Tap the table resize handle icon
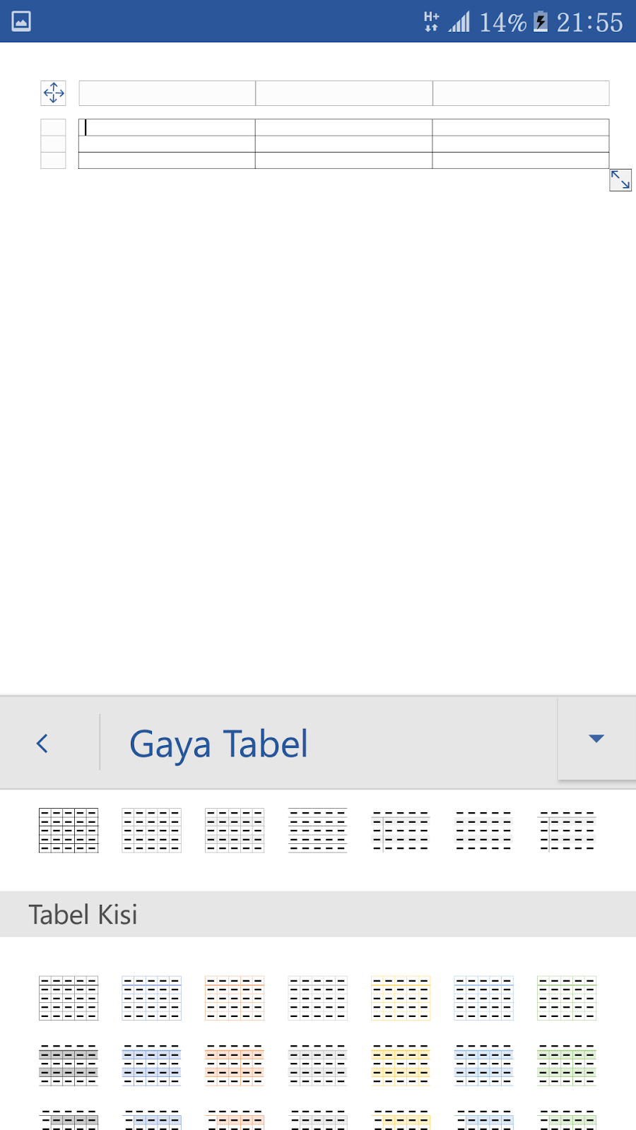This screenshot has height=1130, width=636. [x=620, y=180]
